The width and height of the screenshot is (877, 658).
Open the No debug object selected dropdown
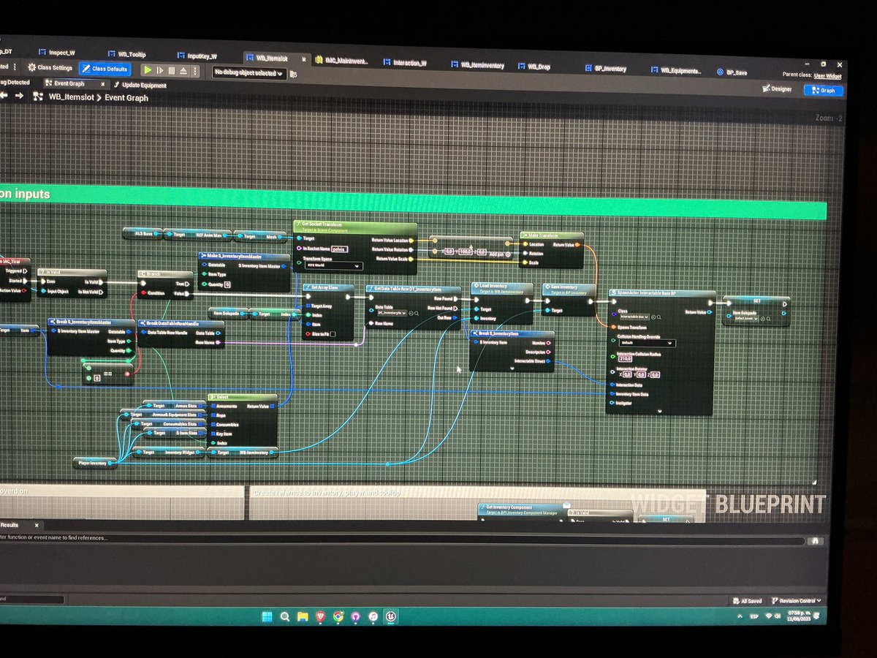[x=249, y=72]
